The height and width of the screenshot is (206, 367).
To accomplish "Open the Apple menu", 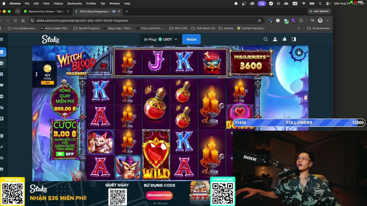I will 4,3.
